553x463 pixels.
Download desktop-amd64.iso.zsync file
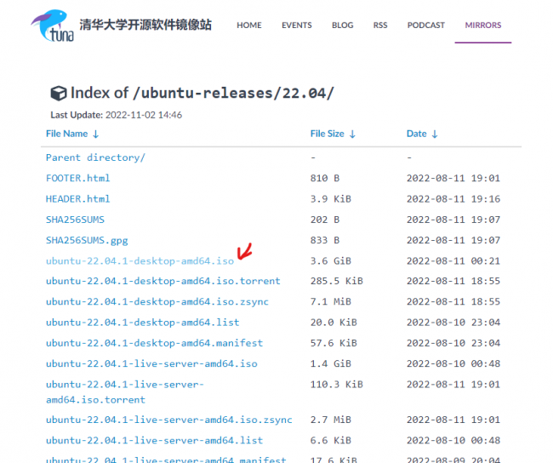pos(157,302)
